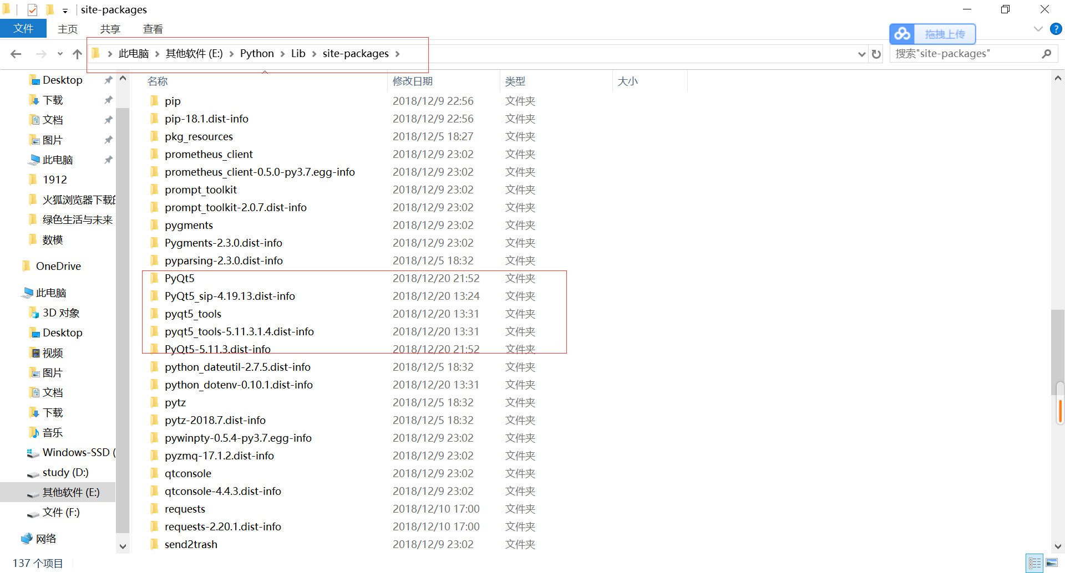Open the 文件 ribbon tab
The width and height of the screenshot is (1065, 573).
[x=23, y=29]
